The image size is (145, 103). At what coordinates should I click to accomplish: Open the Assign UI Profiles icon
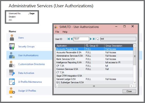point(12,90)
